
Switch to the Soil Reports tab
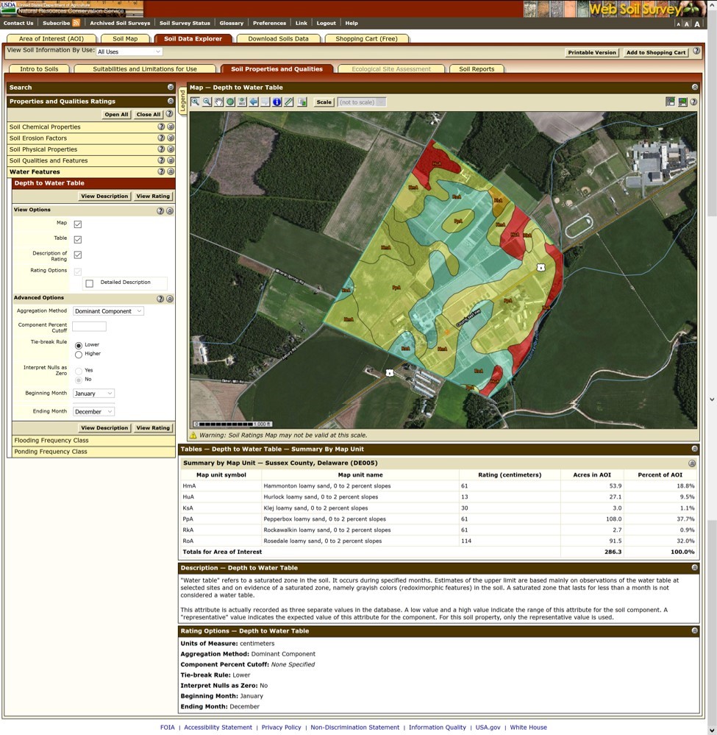477,69
